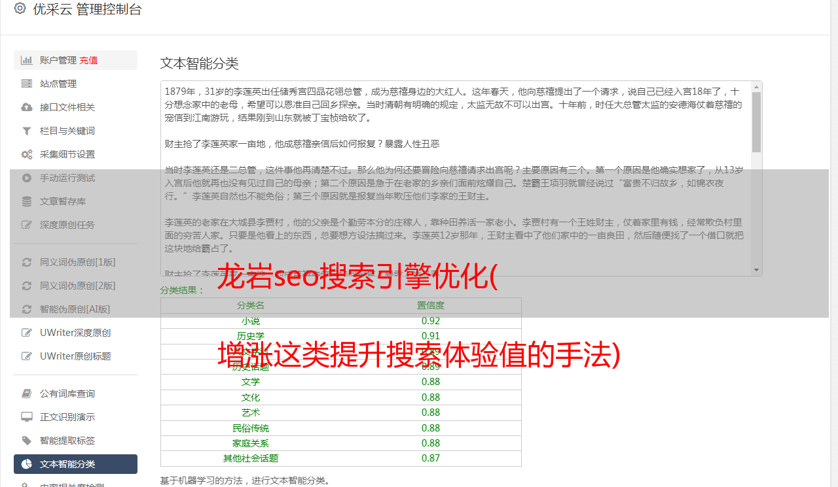Click the 0.92 confidence value
This screenshot has height=487, width=838.
coord(431,321)
